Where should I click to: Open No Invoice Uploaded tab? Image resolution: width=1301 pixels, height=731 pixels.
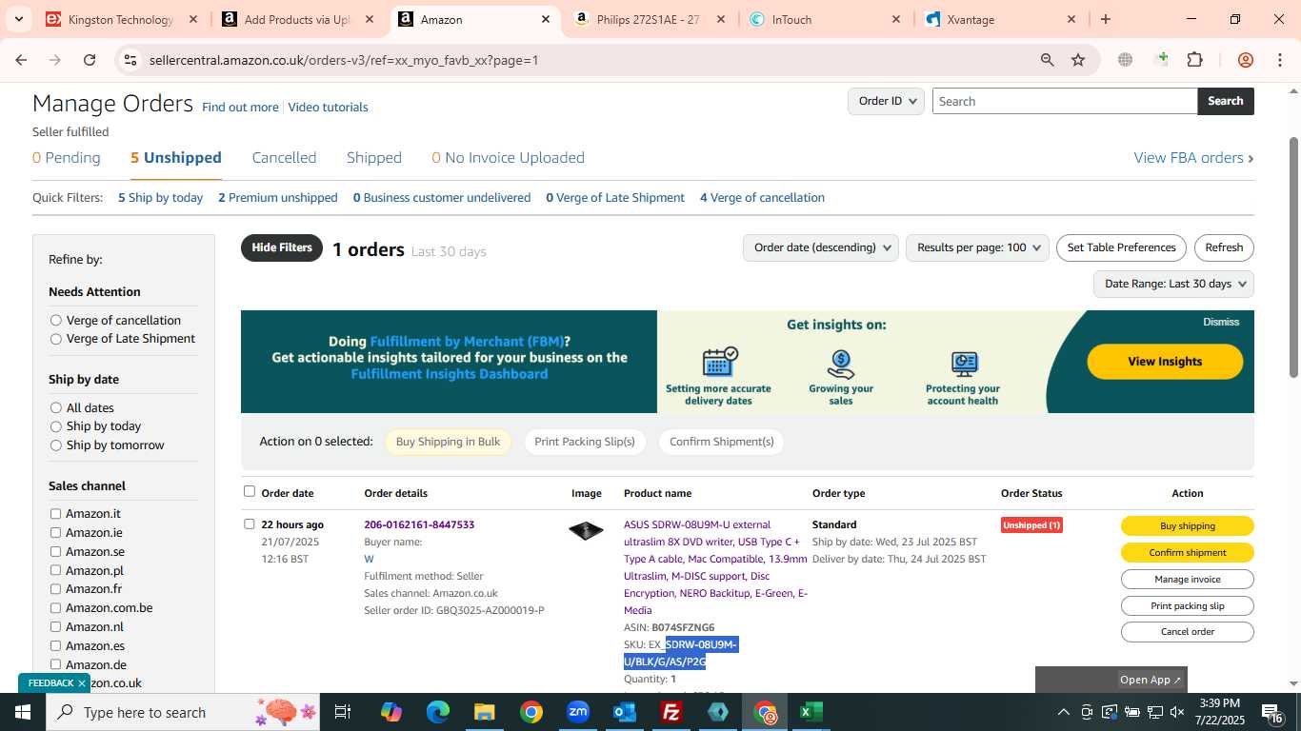click(508, 158)
